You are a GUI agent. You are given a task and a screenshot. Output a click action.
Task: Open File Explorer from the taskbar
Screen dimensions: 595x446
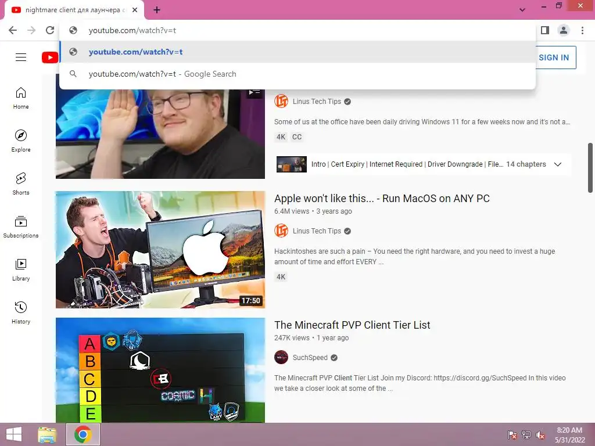(47, 434)
